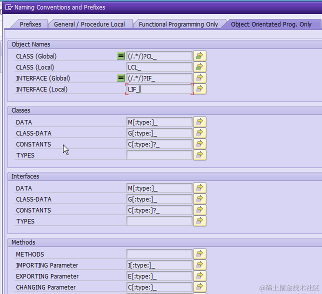Screen dimensions: 322x294
Task: Click the IMPORTING Parameter label
Action: click(47, 265)
